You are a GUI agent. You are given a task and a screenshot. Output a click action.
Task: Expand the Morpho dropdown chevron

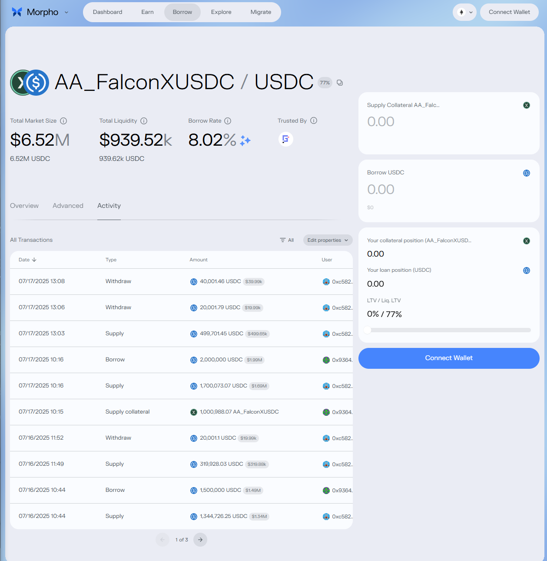(66, 12)
